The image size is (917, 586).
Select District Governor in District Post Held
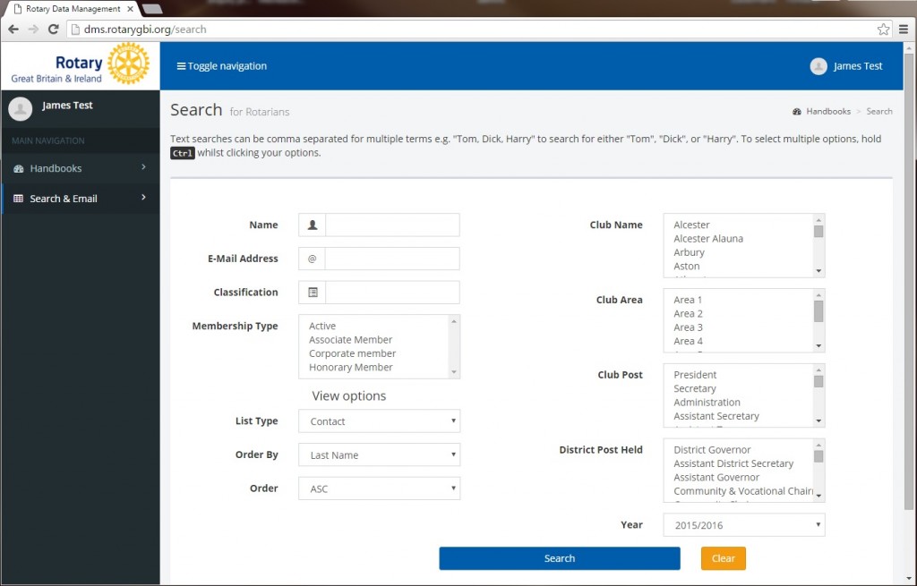pyautogui.click(x=712, y=450)
